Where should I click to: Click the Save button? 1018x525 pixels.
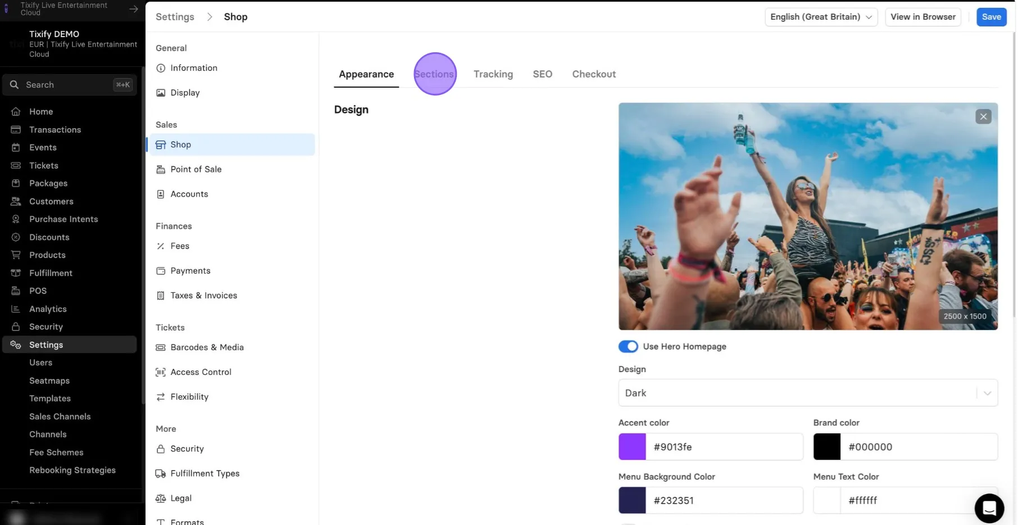[x=991, y=17]
